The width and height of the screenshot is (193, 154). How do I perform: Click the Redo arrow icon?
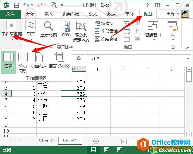tap(40, 5)
